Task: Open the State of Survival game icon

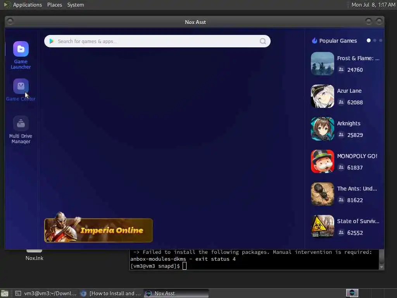Action: [322, 227]
